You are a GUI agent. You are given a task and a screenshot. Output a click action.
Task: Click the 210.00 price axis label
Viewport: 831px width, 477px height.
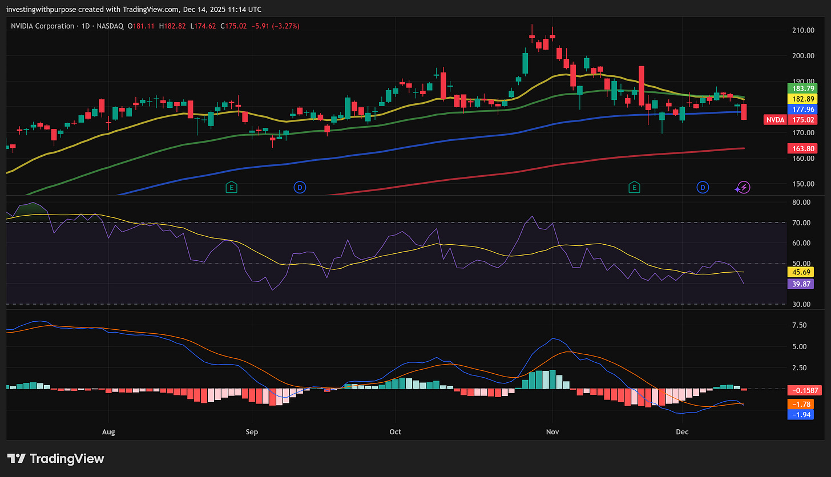804,30
